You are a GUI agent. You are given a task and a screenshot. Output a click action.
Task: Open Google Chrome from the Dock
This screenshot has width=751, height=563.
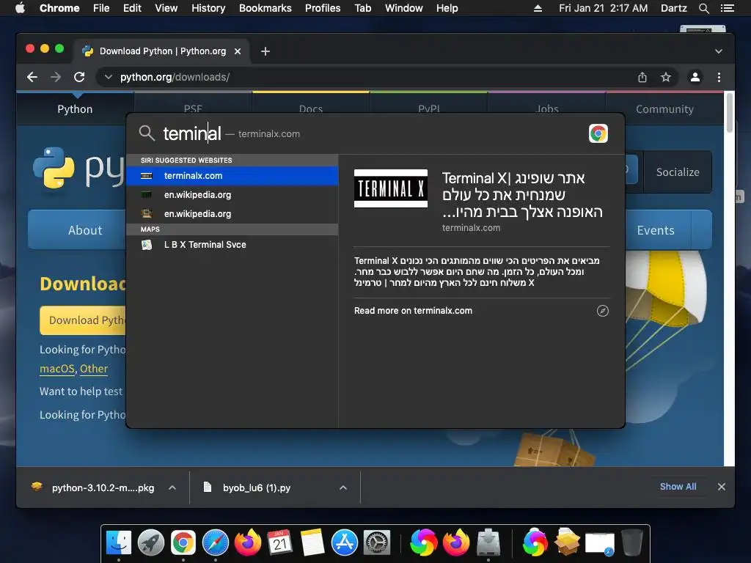183,543
